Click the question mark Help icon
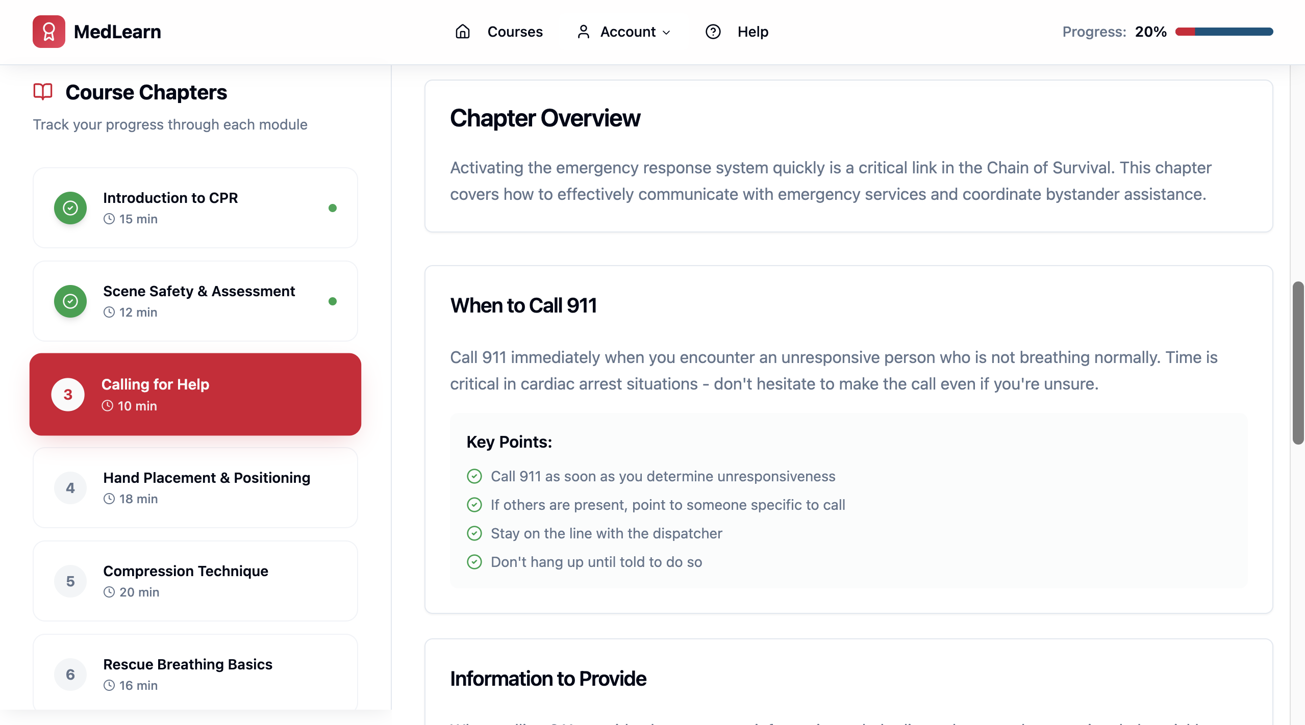This screenshot has height=725, width=1305. [713, 32]
